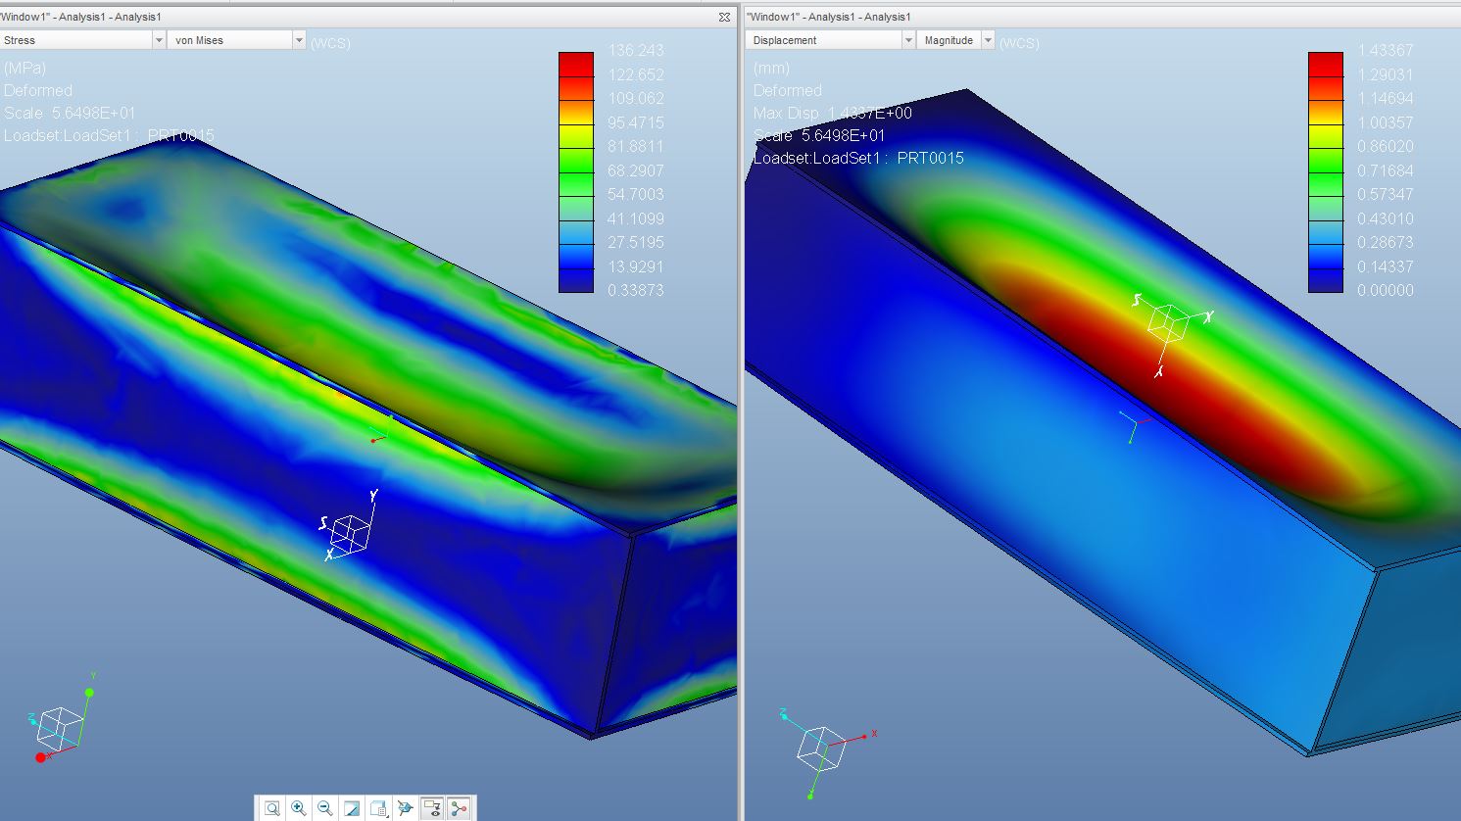
Task: Click the right window's coordinate triad icon
Action: [x=826, y=751]
